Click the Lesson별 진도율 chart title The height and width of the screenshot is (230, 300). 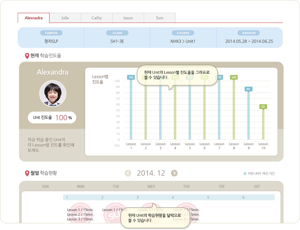100,79
